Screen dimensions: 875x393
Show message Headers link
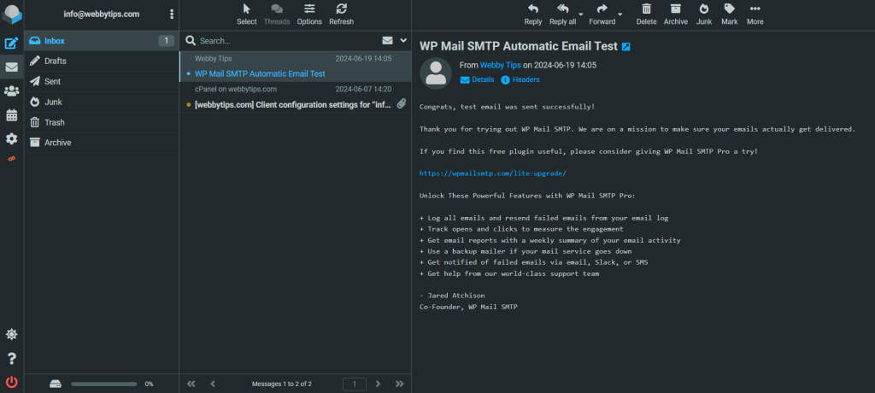526,79
